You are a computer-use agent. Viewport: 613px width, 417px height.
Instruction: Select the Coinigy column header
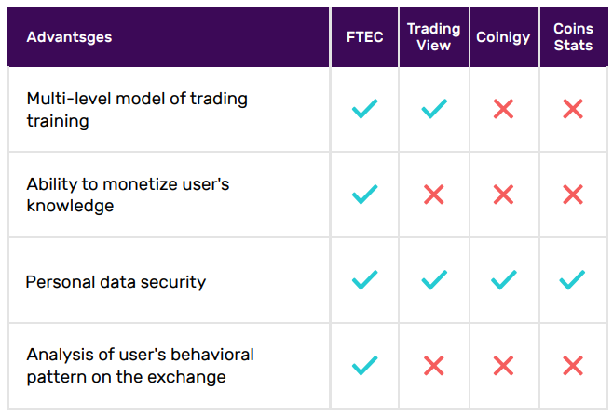click(x=503, y=36)
